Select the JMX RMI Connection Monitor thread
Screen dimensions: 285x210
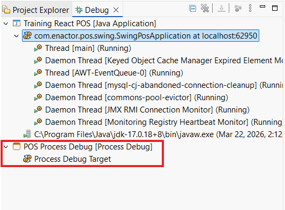(x=147, y=110)
